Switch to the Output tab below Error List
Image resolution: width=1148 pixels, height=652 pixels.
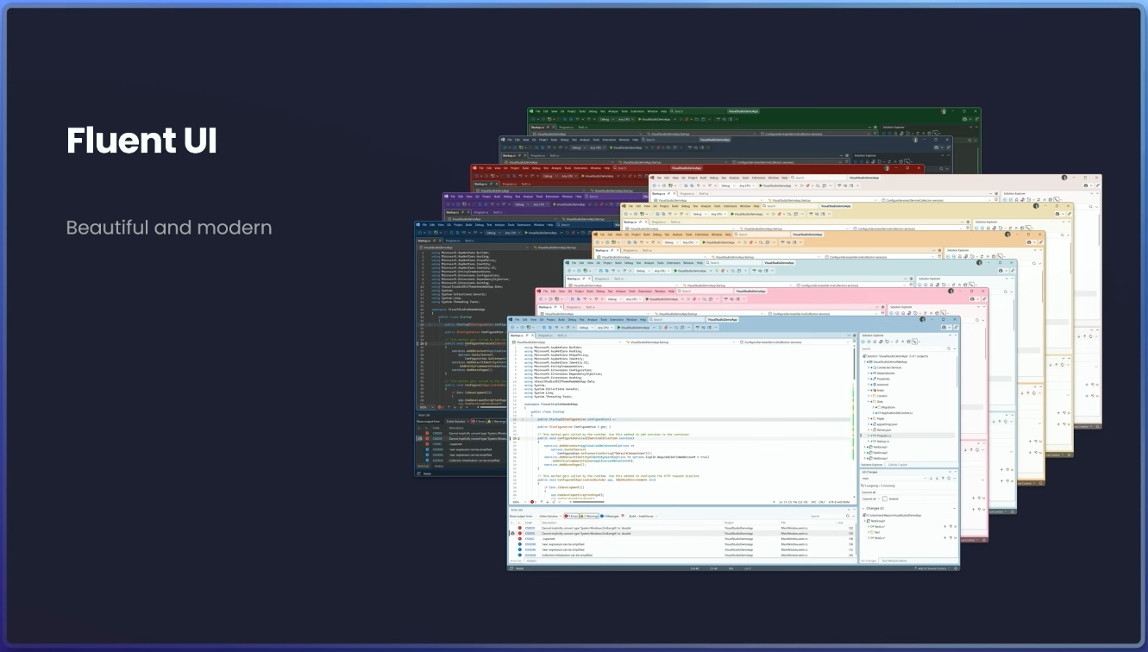pos(531,561)
